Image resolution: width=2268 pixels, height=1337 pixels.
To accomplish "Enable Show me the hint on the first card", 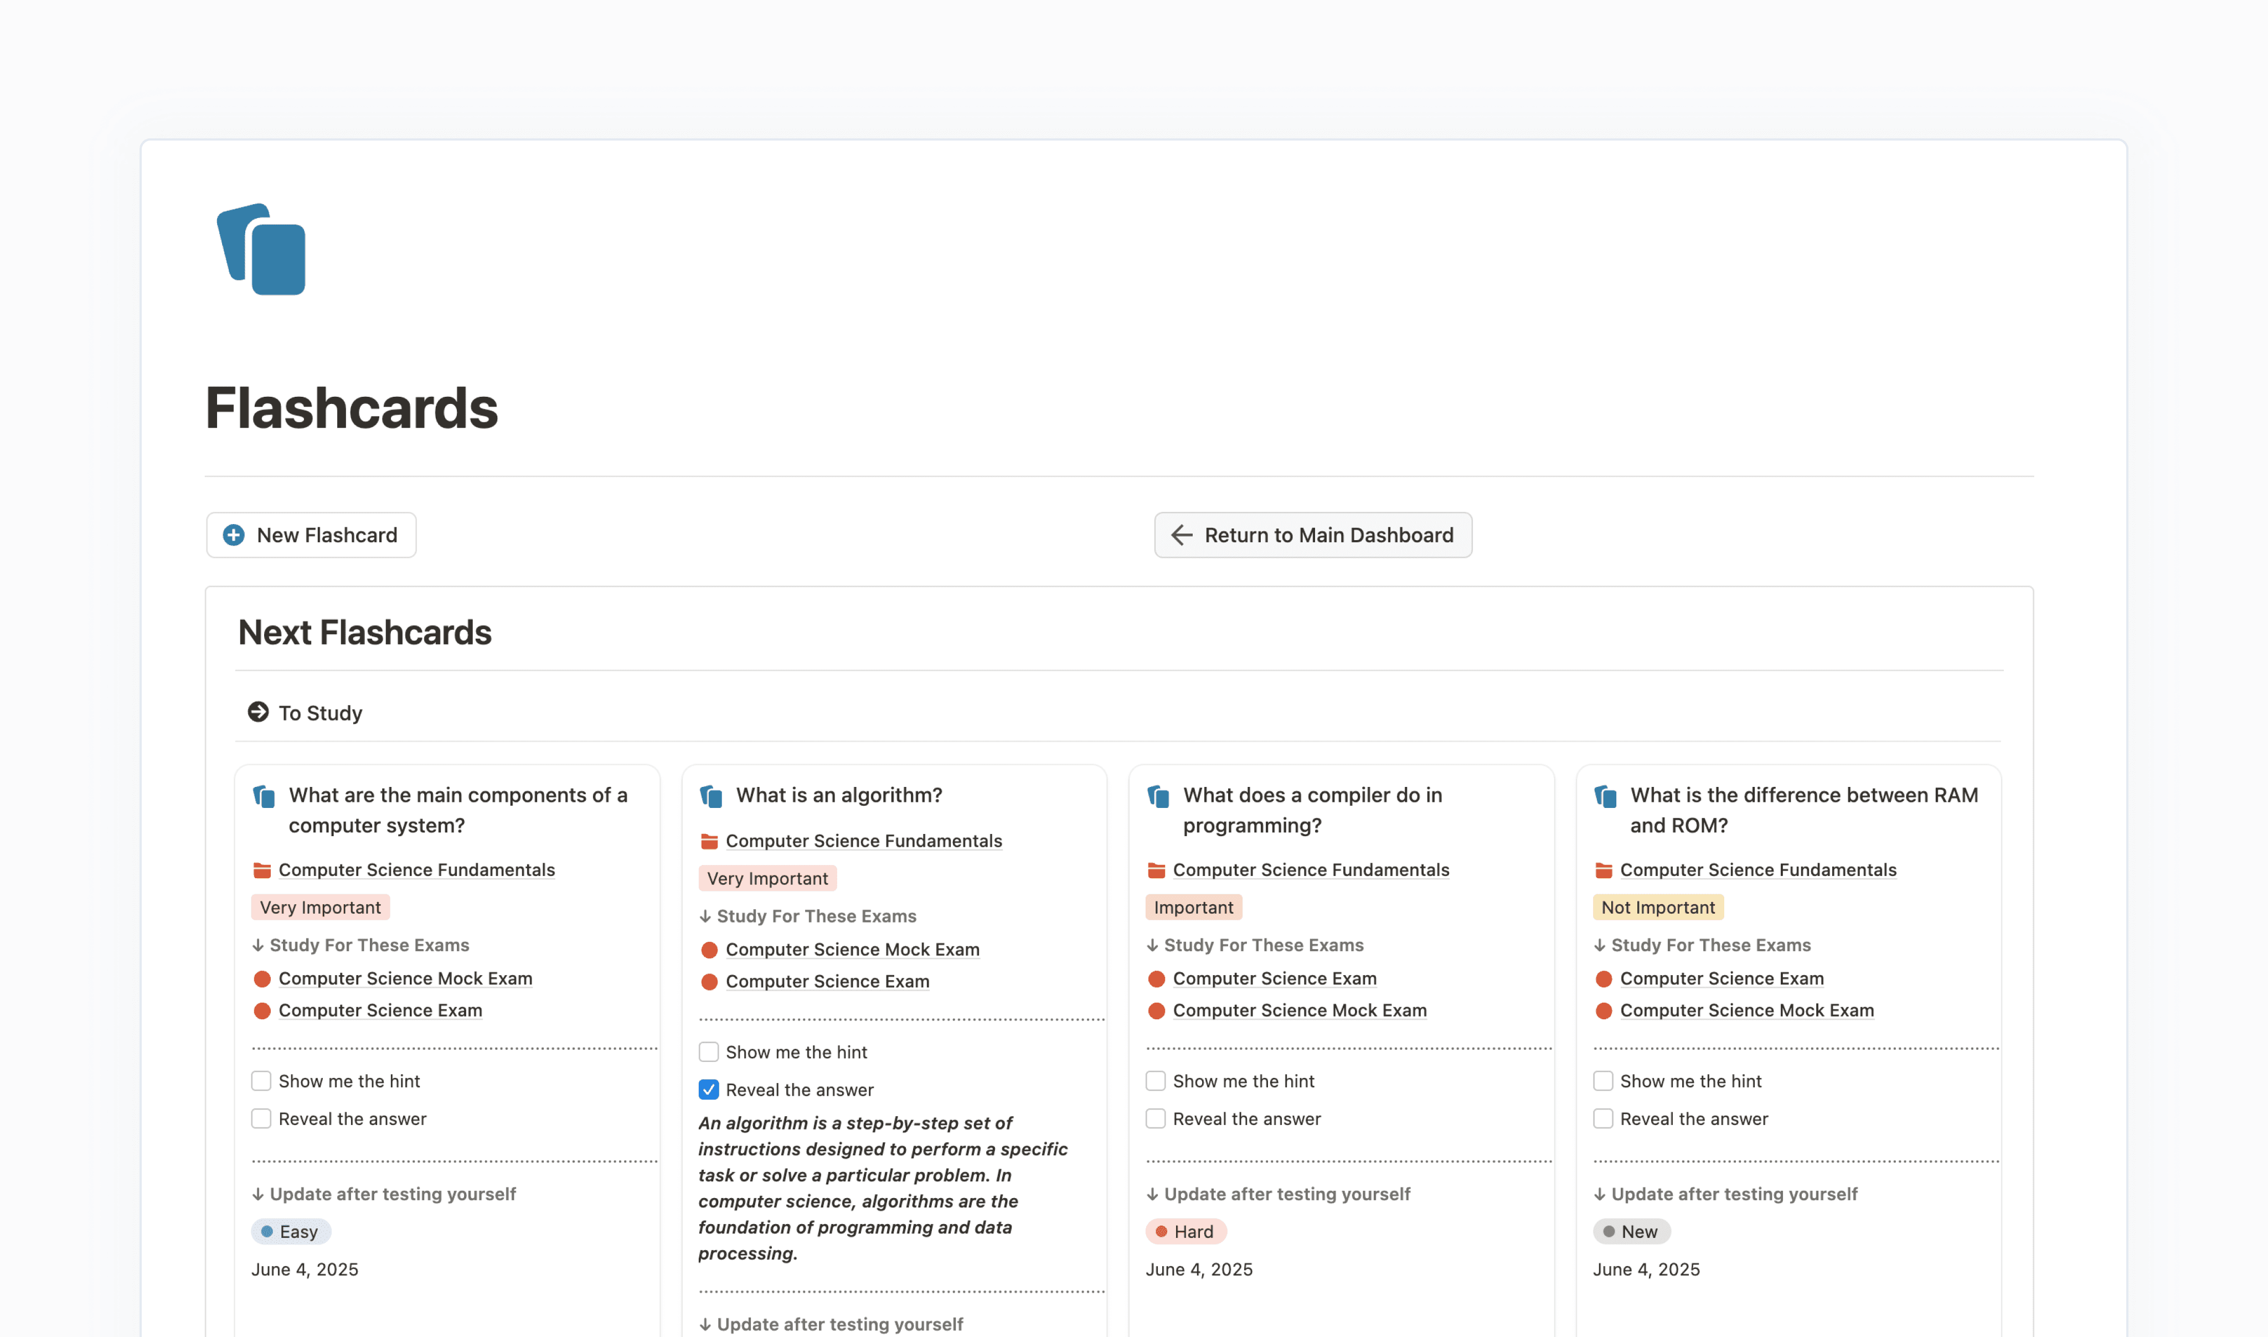I will 261,1080.
